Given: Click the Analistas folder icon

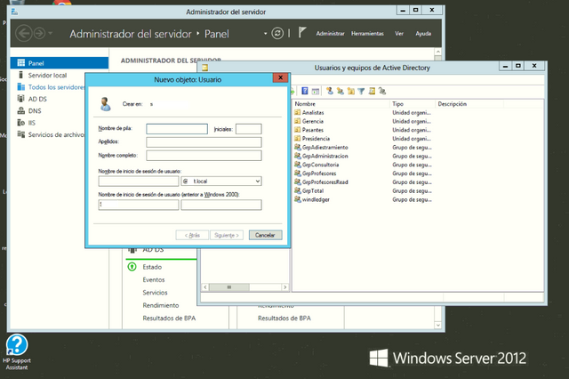Looking at the screenshot, I should tap(298, 112).
